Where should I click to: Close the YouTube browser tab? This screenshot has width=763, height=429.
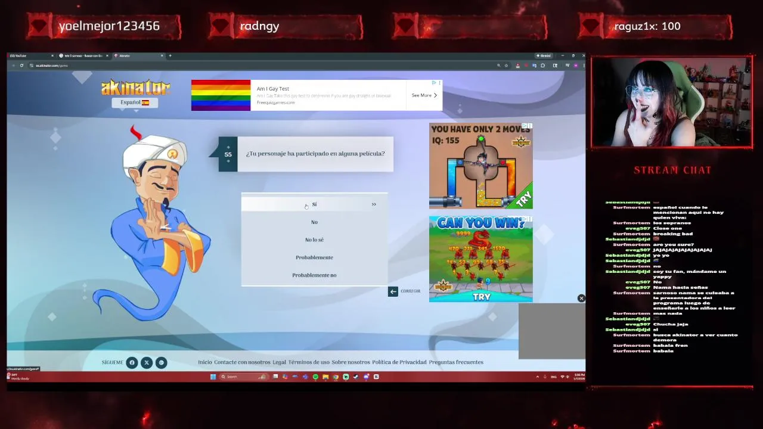click(x=52, y=55)
